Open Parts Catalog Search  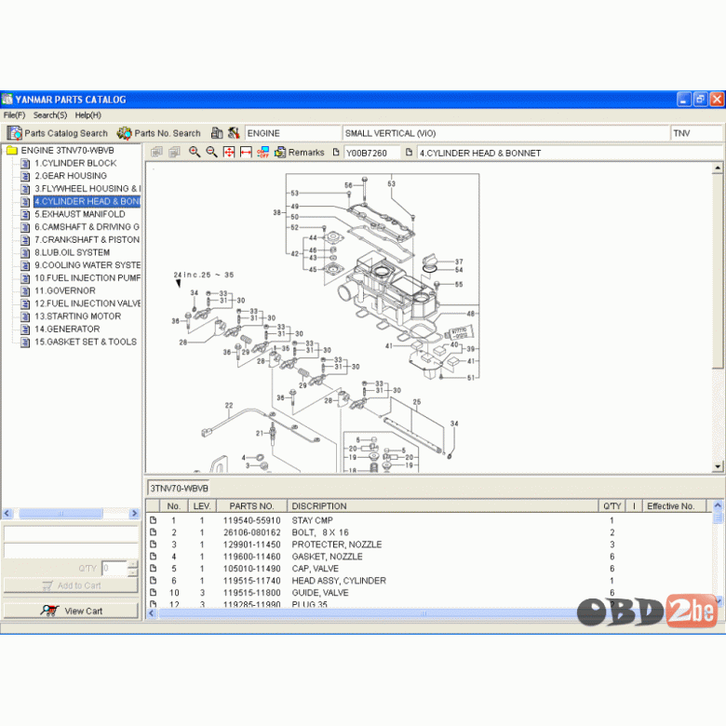point(57,133)
